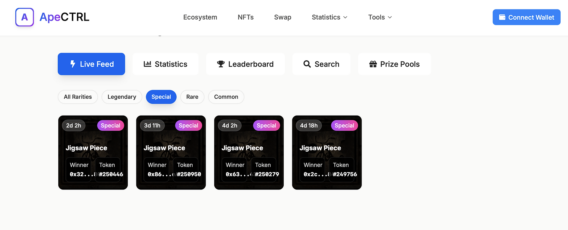Click the trophy icon on Leaderboard tab
The height and width of the screenshot is (230, 568).
pyautogui.click(x=221, y=64)
